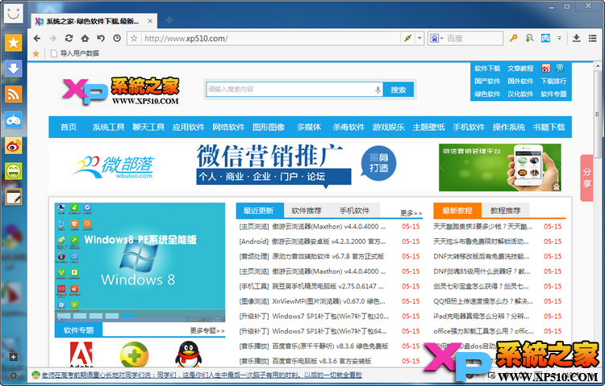Open the 文章教程 link
This screenshot has width=605, height=386.
[520, 69]
